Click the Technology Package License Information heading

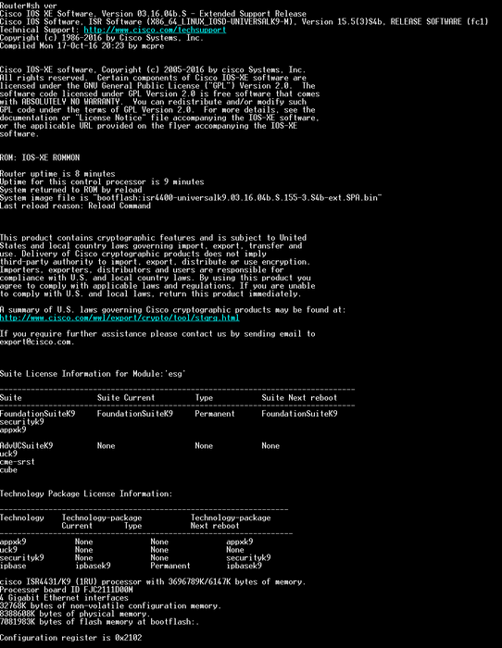coord(86,493)
